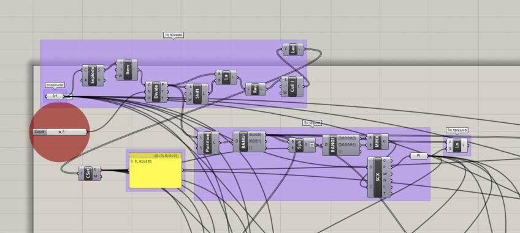Click the {0;0;0;0;1} output of second BANG!
Viewport: 520px width, 233px height.
347,145
